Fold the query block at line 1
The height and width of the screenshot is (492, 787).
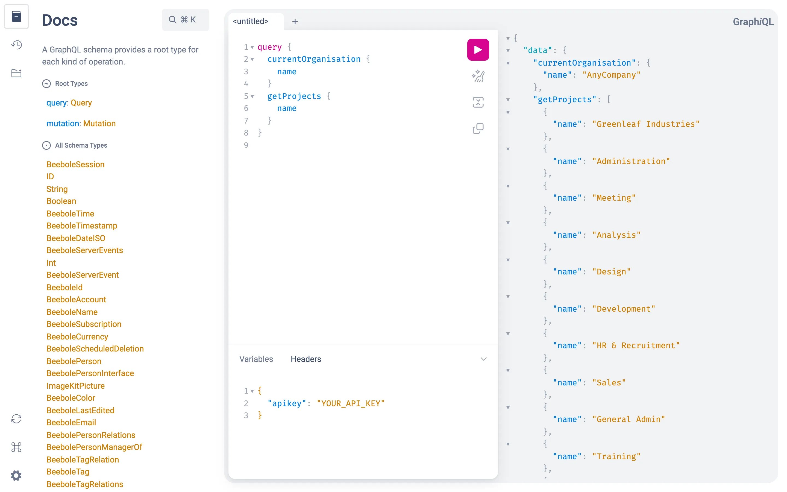click(252, 48)
